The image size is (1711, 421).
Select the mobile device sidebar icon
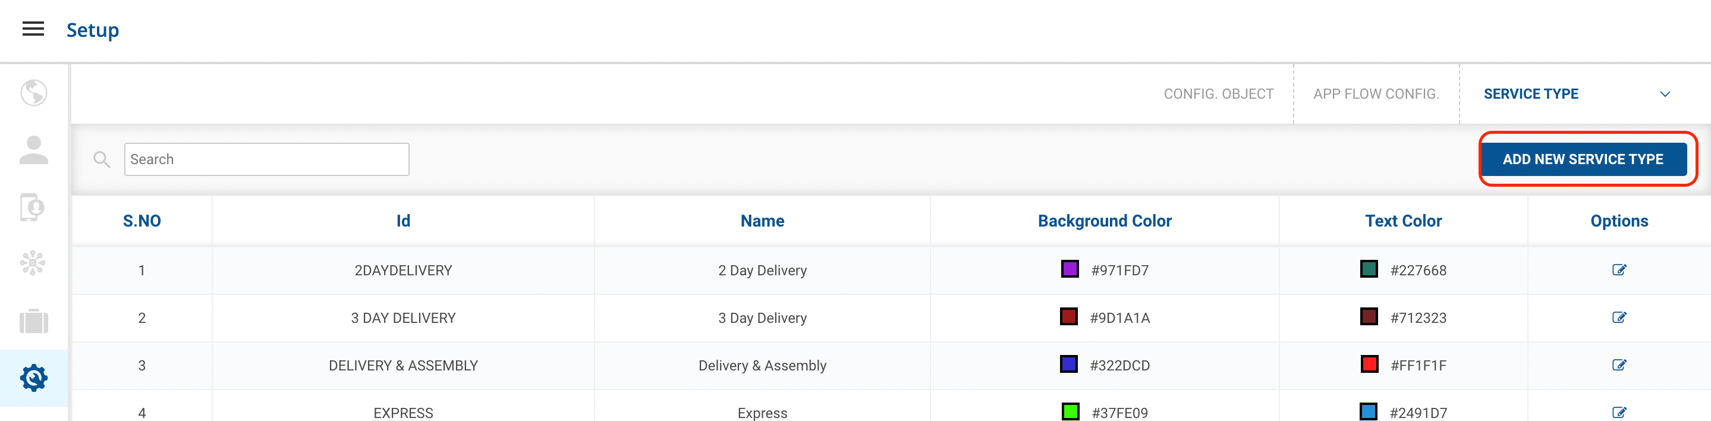click(x=32, y=207)
